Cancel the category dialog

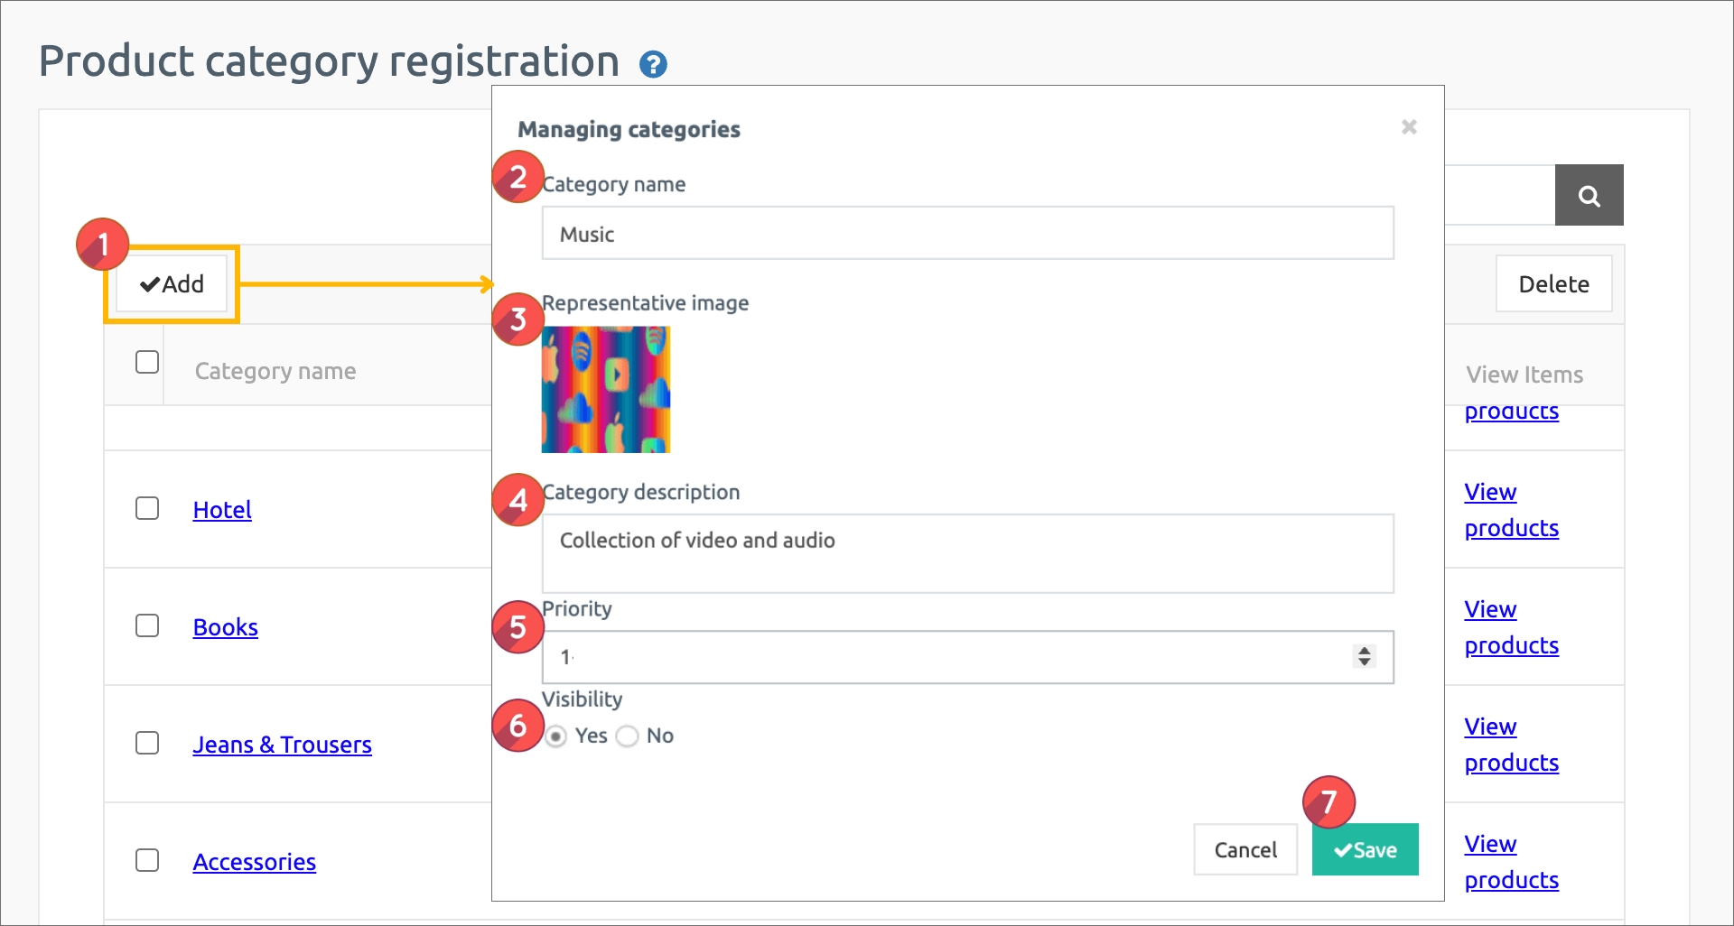pyautogui.click(x=1245, y=849)
